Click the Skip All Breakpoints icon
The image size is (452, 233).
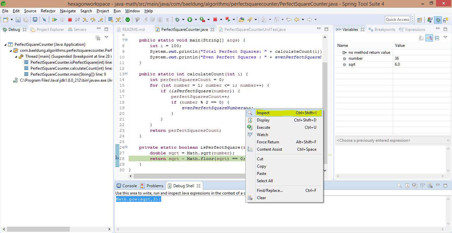point(44,20)
